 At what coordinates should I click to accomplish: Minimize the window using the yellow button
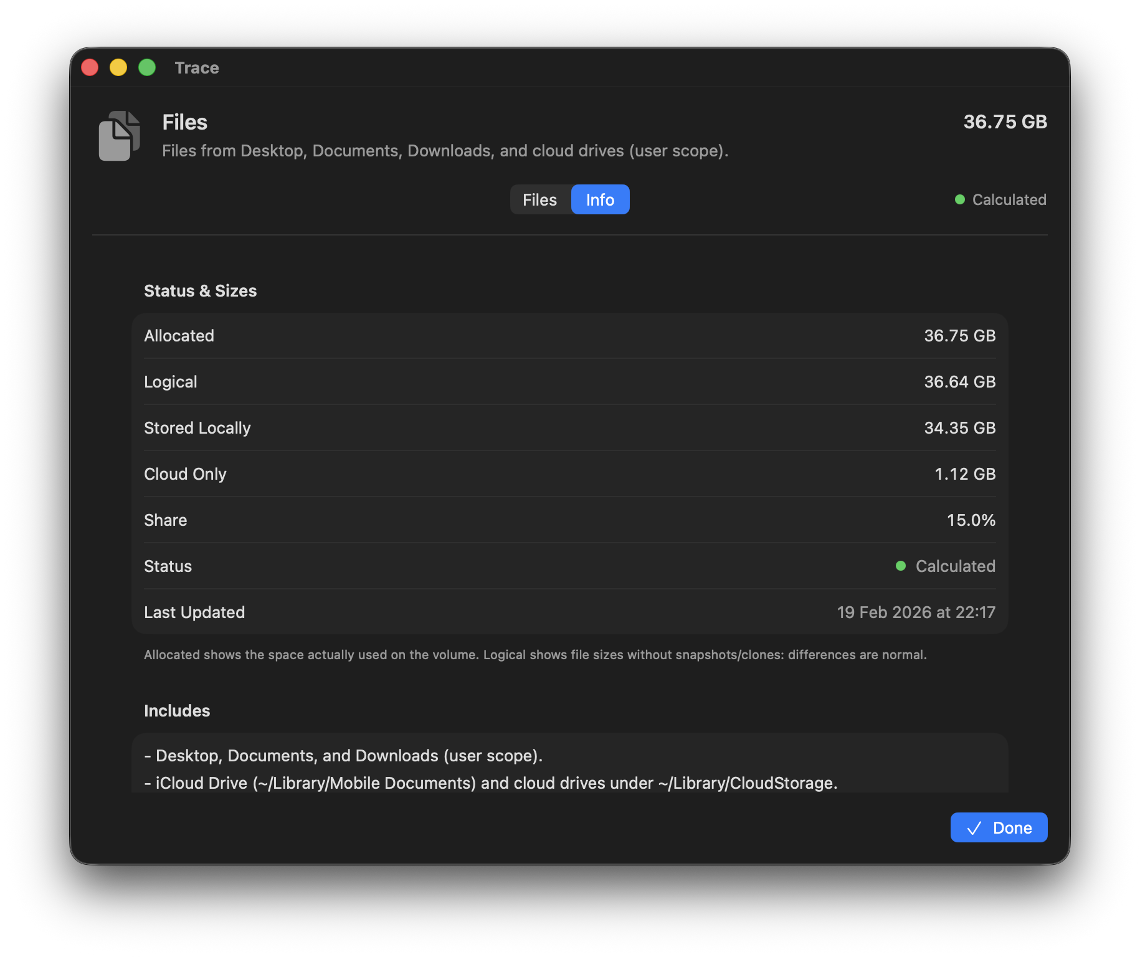tap(118, 67)
